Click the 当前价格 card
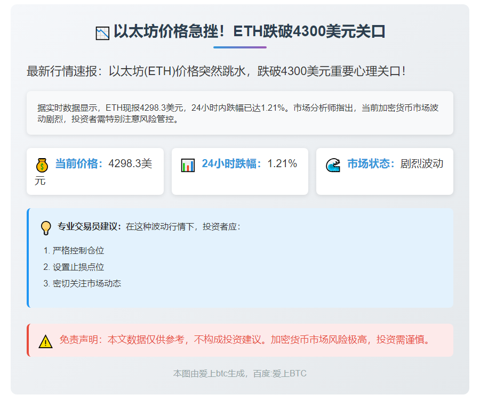Image resolution: width=480 pixels, height=411 pixels. 95,171
